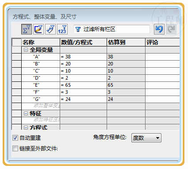The image size is (188, 169).
Task: Select the variable name "C" cell
Action: point(41,71)
